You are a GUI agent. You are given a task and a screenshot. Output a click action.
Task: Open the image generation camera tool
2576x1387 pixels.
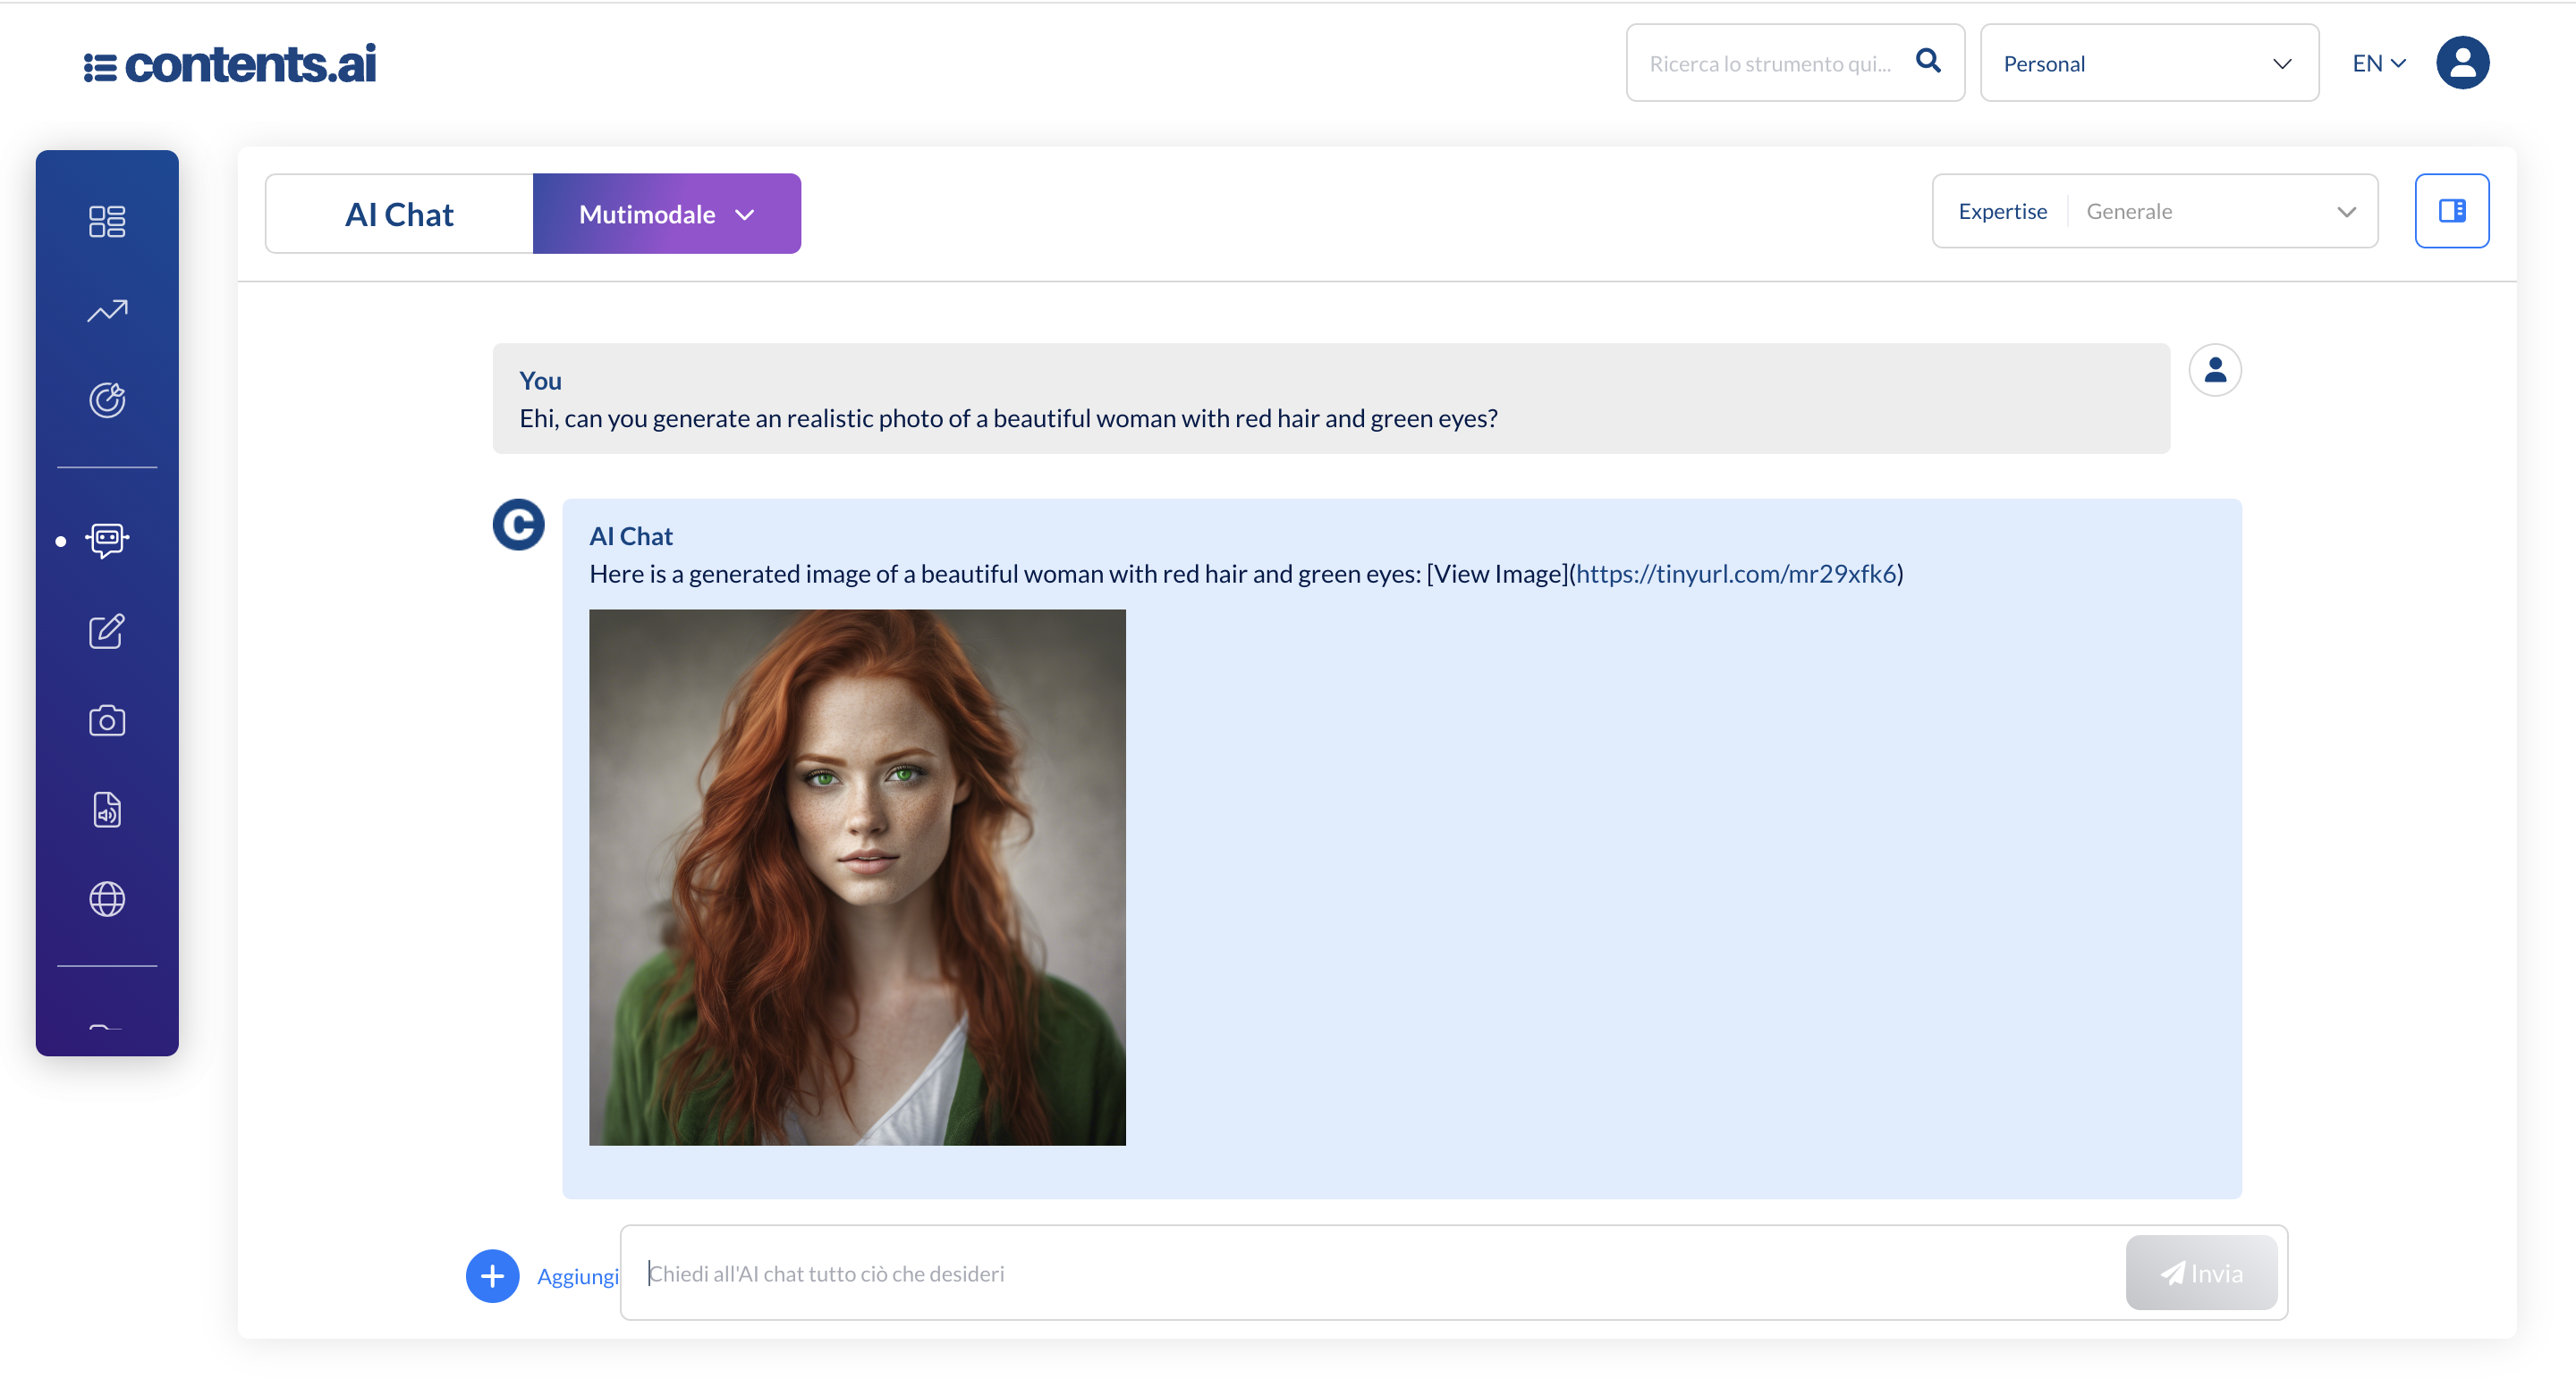(107, 719)
